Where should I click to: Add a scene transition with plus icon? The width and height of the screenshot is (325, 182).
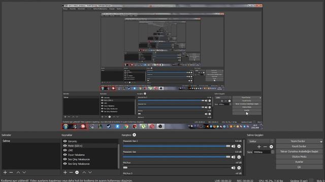coord(259,147)
